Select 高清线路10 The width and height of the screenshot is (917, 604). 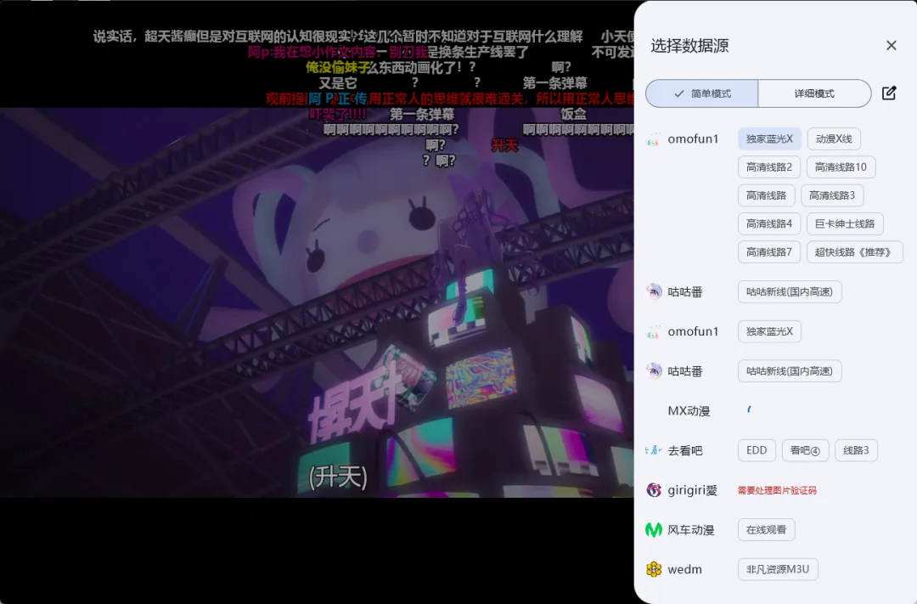tap(841, 167)
